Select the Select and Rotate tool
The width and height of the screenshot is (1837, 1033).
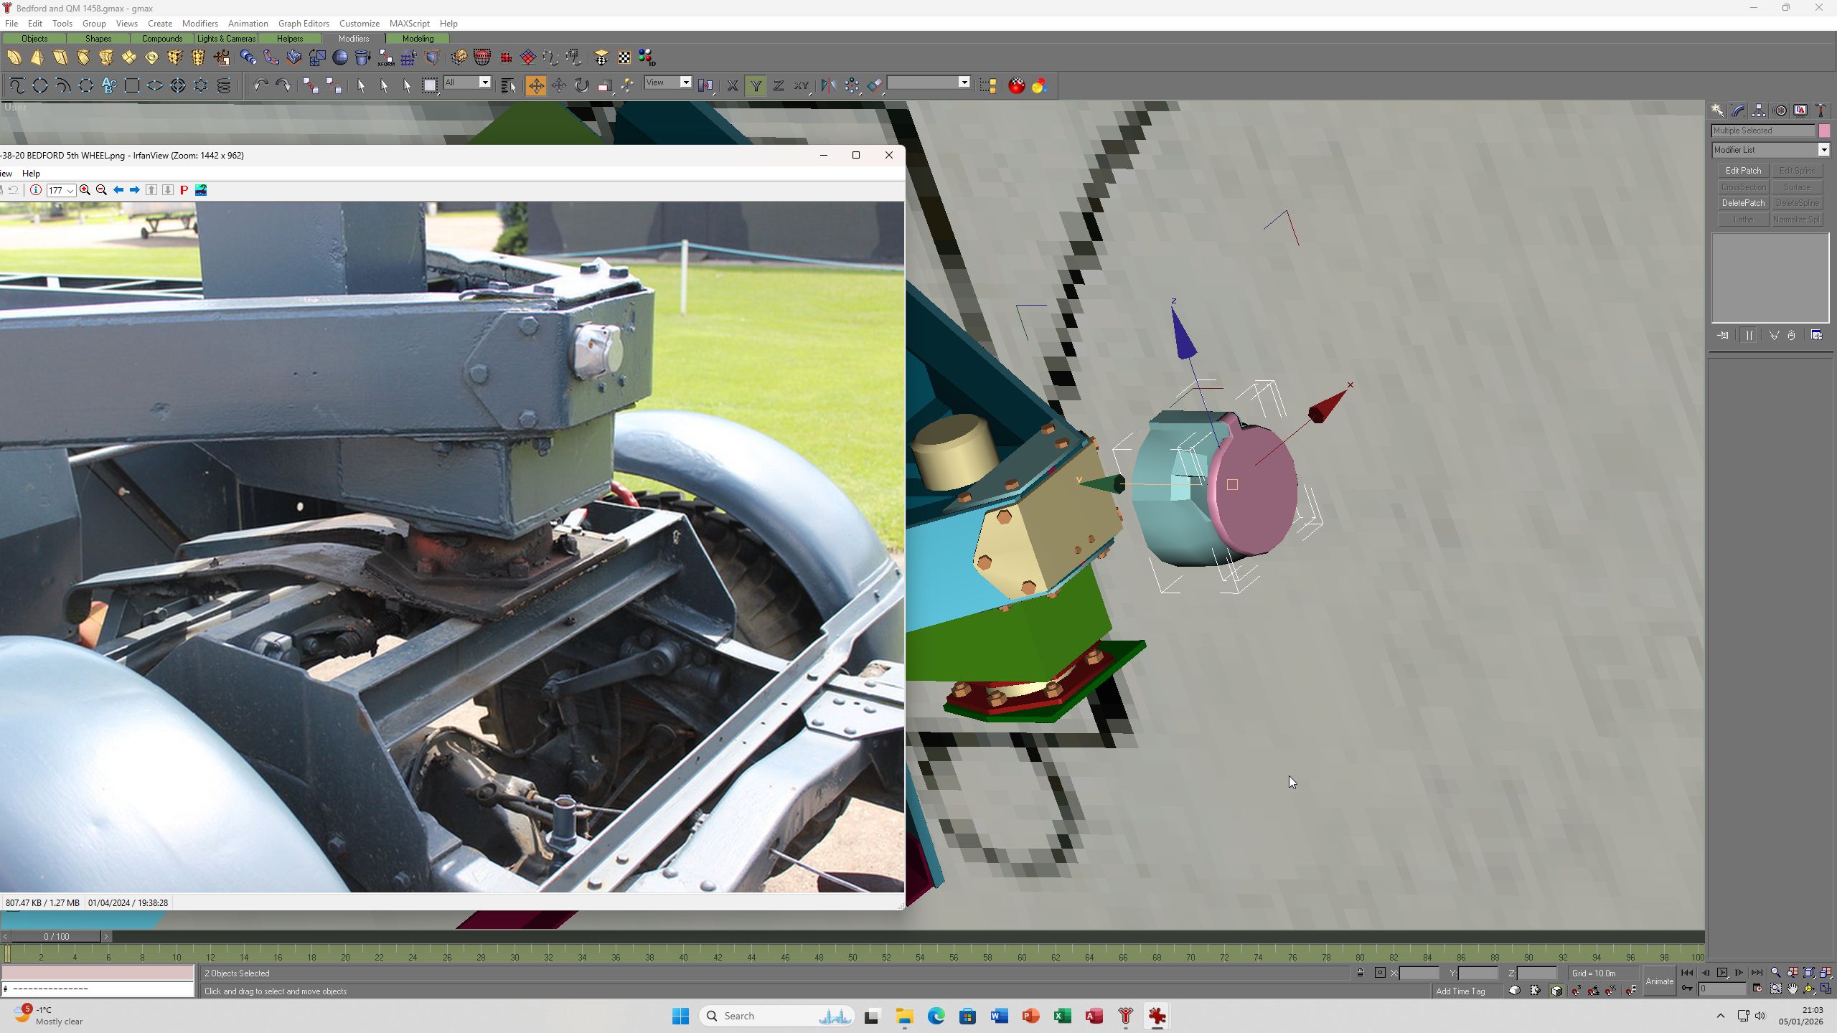[581, 85]
